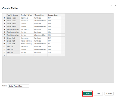Image resolution: width=118 pixels, height=102 pixels.
Task: Click Electronics cell in row 2
Action: coord(27,21)
